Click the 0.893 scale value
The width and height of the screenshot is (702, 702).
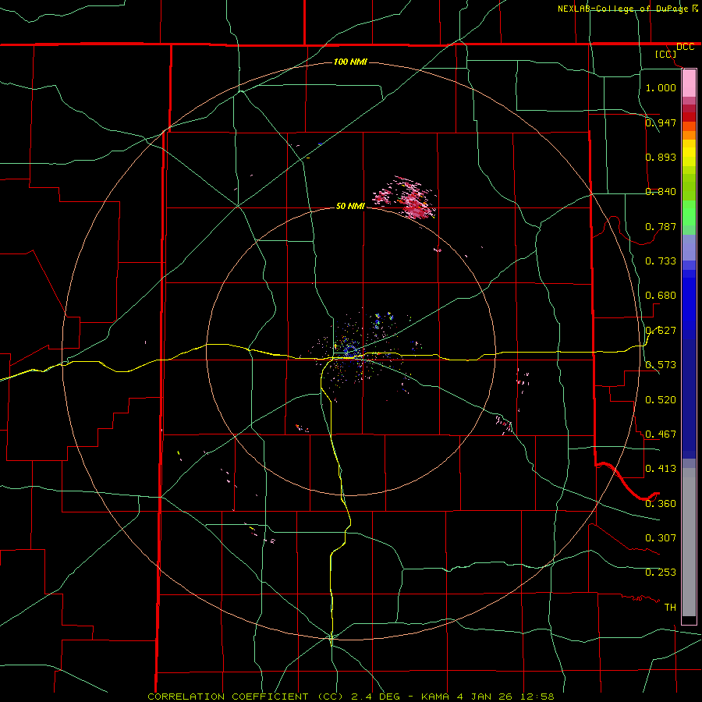(x=661, y=157)
